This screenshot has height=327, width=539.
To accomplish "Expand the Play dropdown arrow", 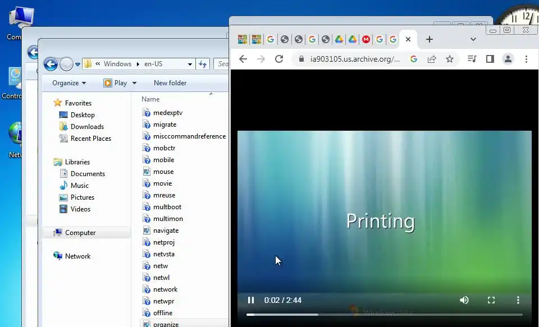I will tap(134, 83).
